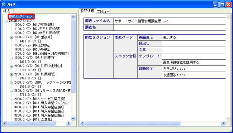Minimize the ガイド window
233x133 pixels.
point(215,5)
